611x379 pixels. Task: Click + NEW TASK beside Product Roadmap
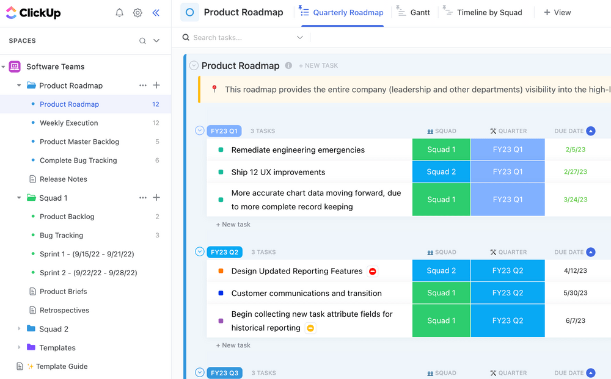pyautogui.click(x=318, y=66)
